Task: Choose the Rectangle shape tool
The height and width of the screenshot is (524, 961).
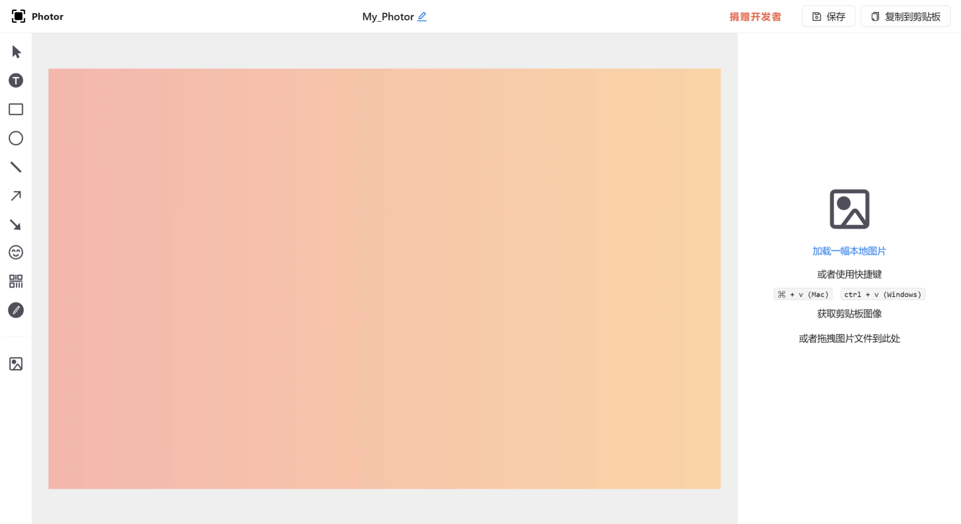Action: (x=16, y=109)
